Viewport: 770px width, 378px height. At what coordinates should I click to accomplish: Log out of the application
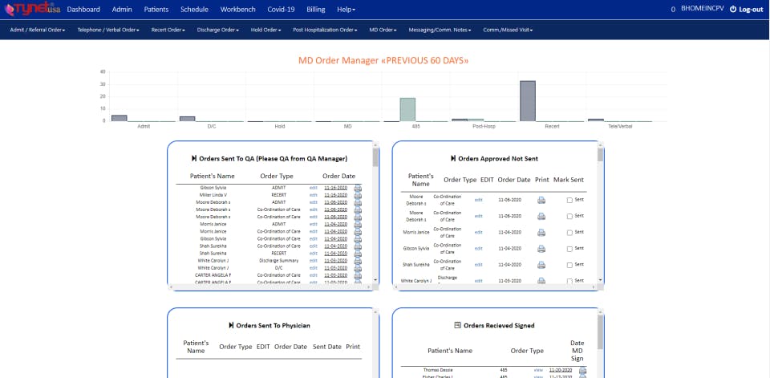click(746, 10)
